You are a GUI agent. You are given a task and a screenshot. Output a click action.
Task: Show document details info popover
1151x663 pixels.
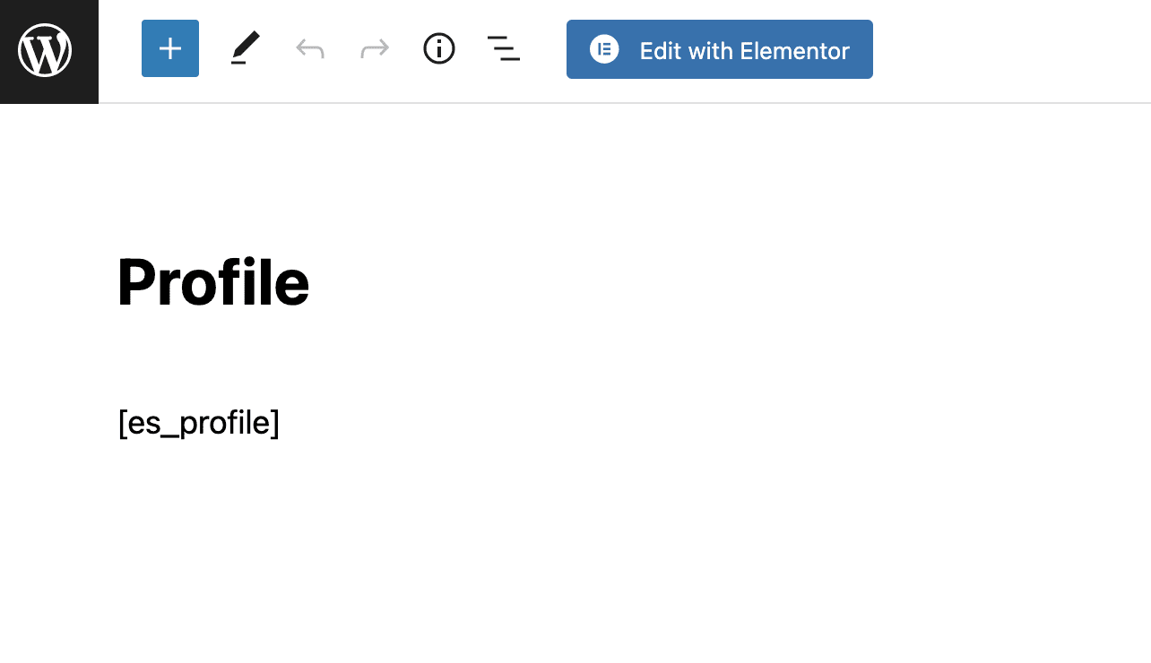click(439, 48)
